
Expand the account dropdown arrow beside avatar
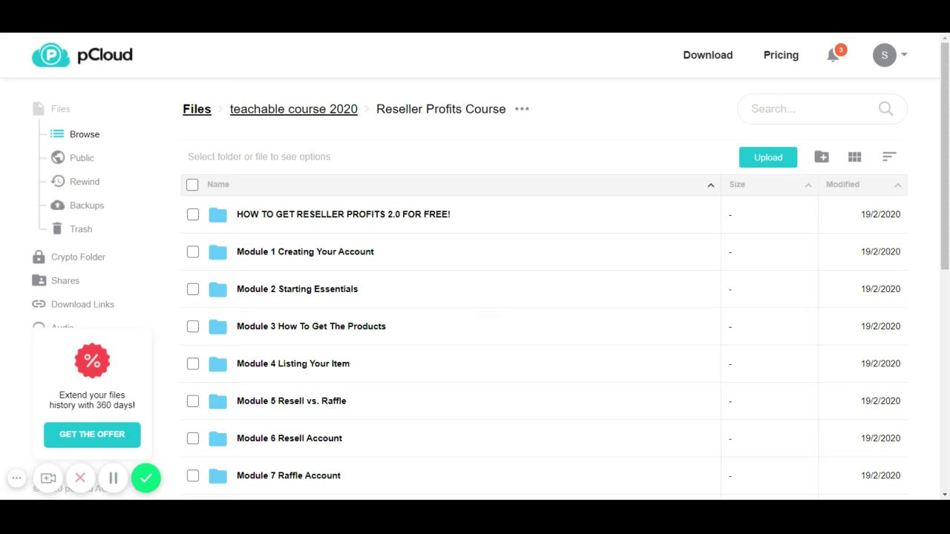coord(904,55)
